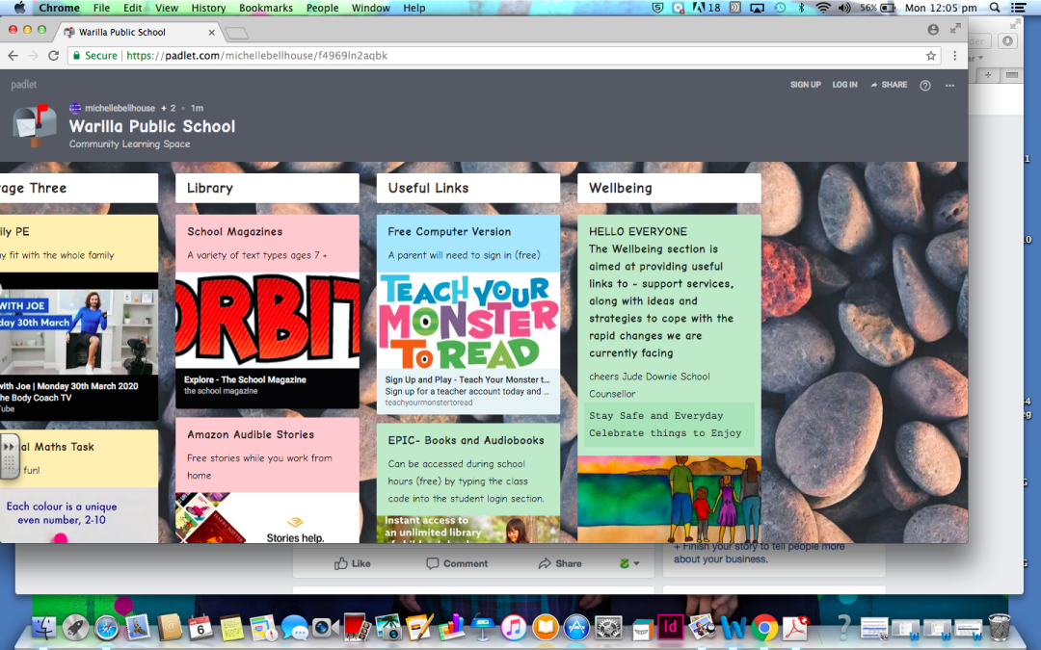Click the address bar URL field

[x=504, y=56]
